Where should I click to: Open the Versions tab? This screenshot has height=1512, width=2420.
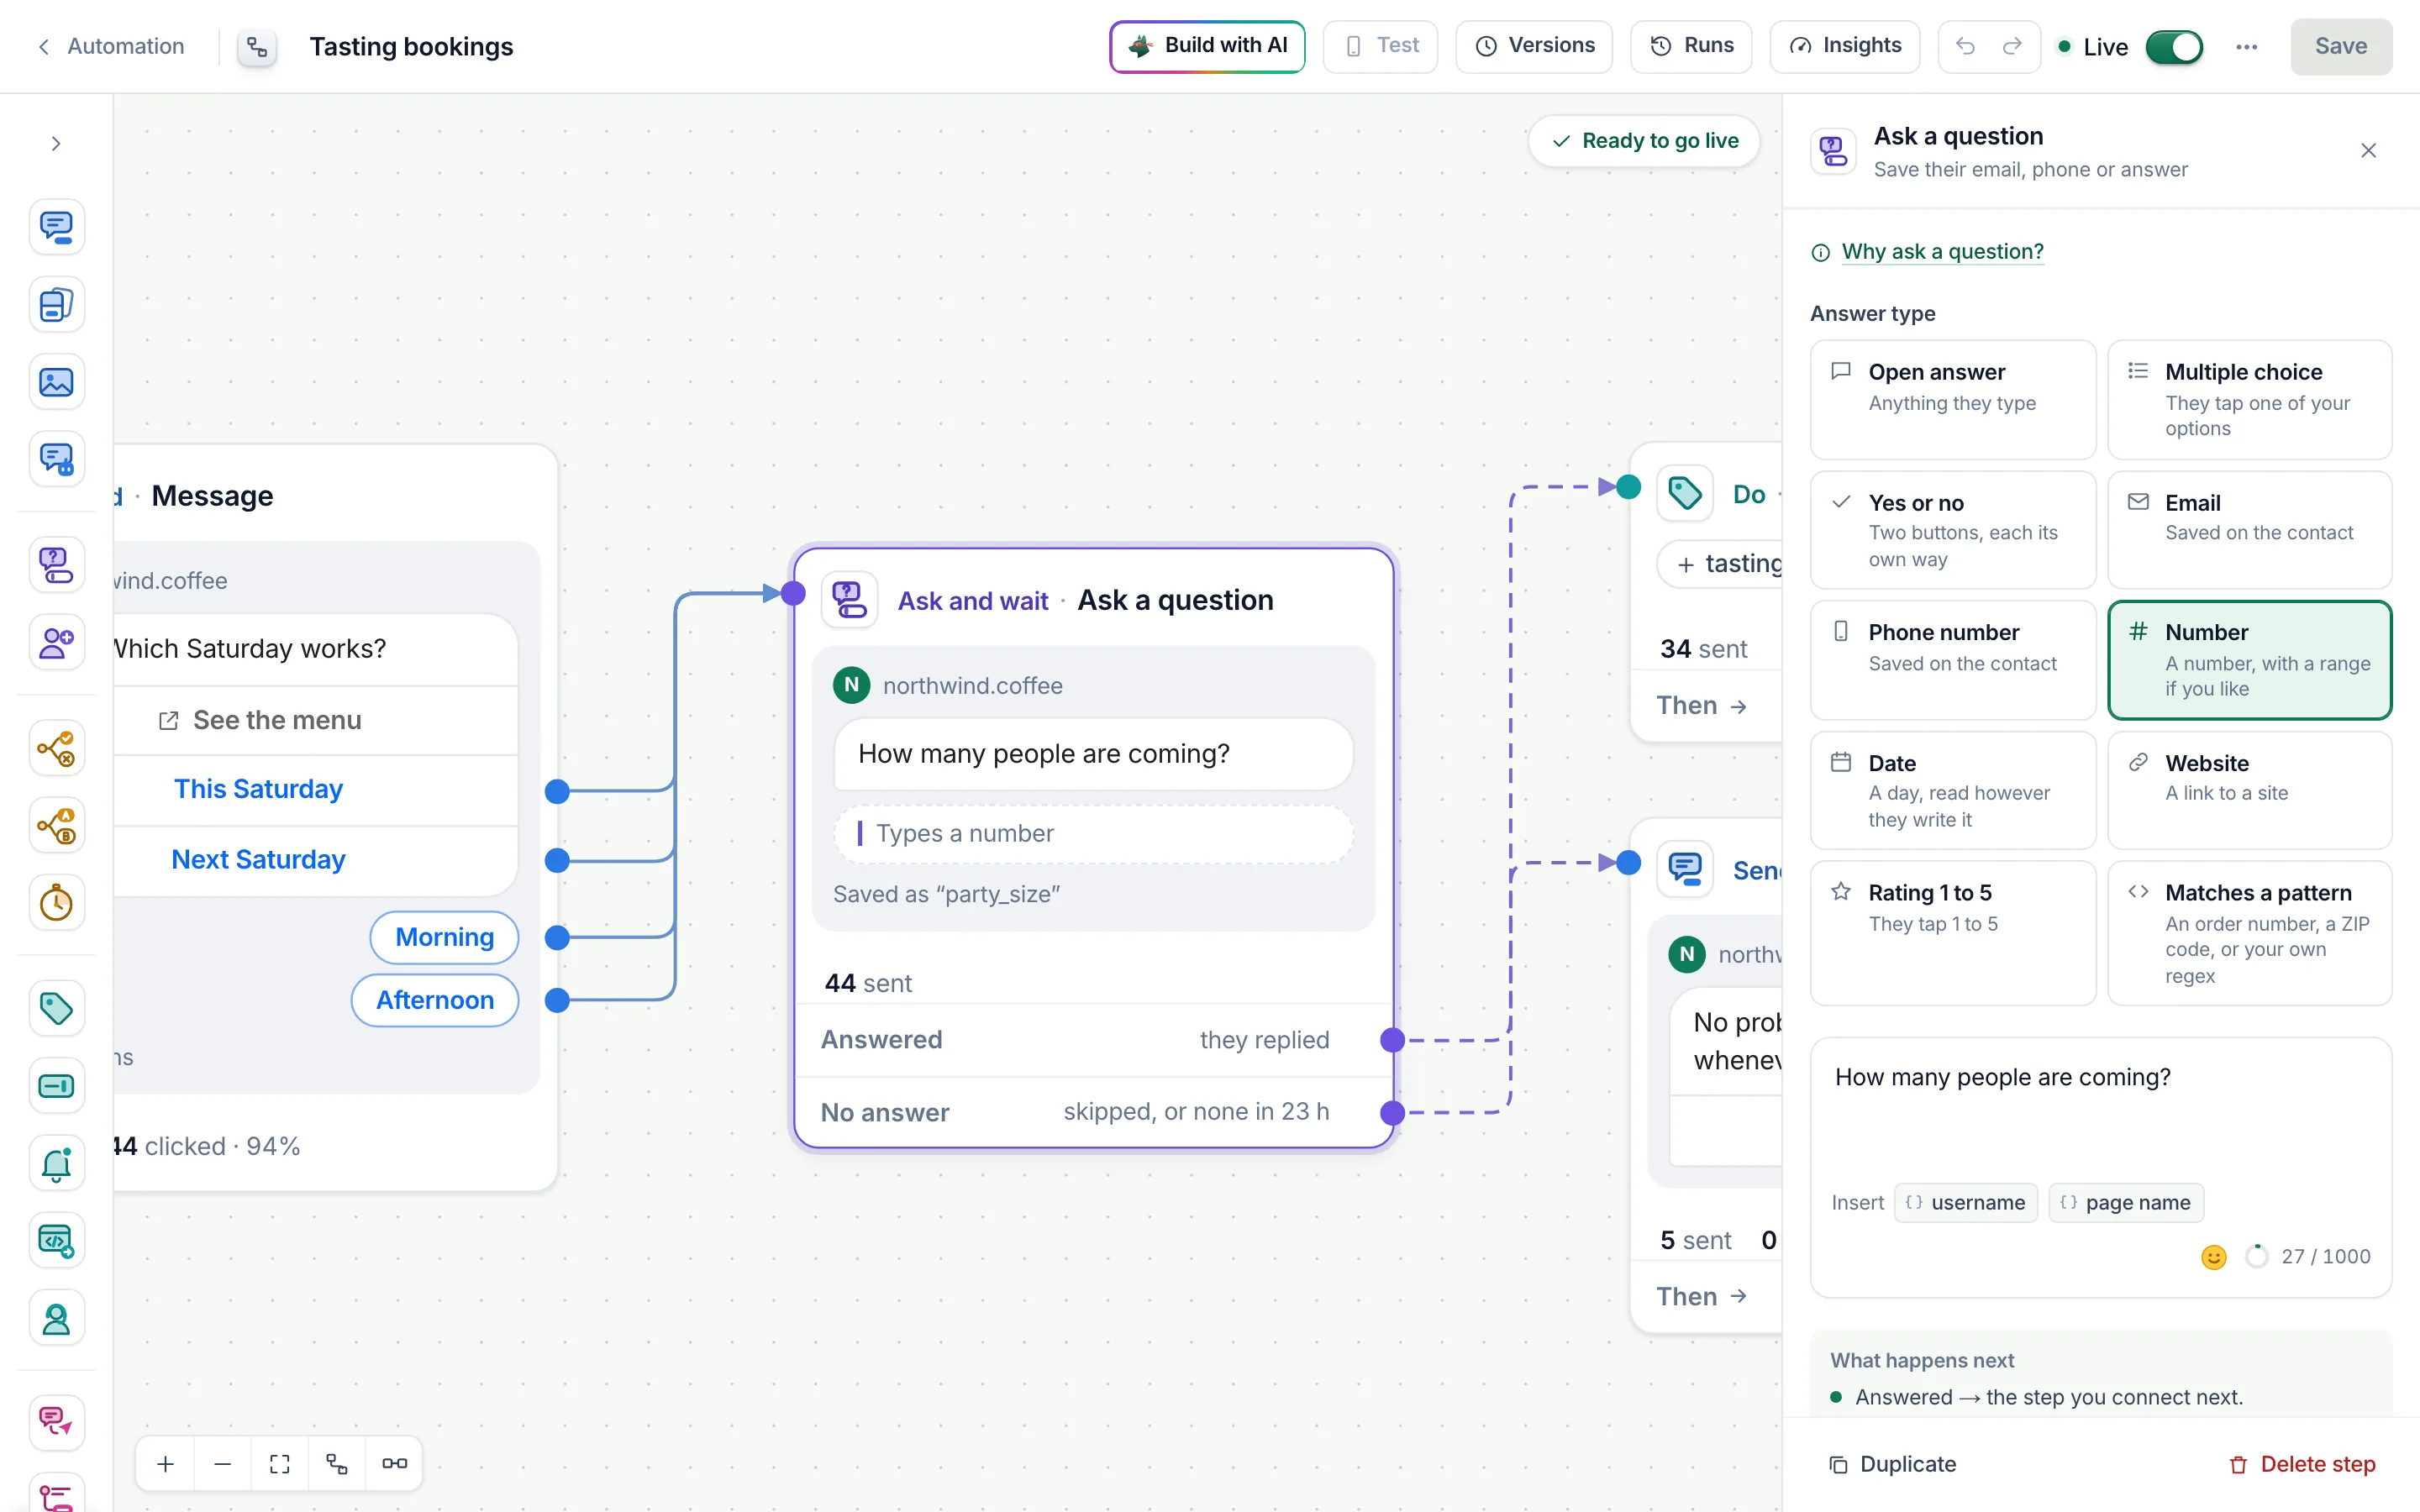point(1534,46)
